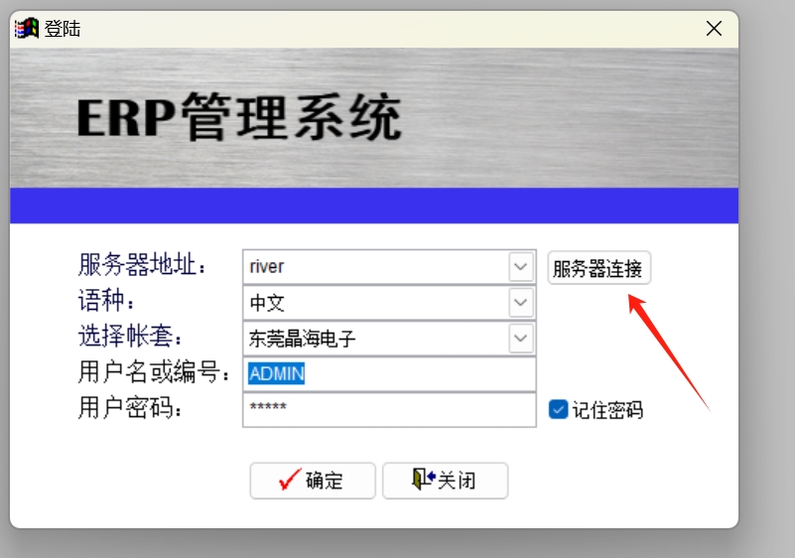The image size is (795, 558).
Task: Close the login window with the X
Action: 714,29
